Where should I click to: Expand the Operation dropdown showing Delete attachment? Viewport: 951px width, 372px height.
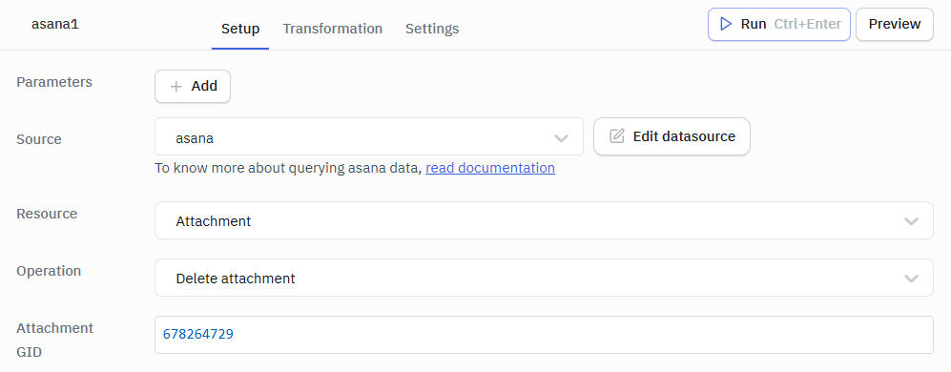544,278
